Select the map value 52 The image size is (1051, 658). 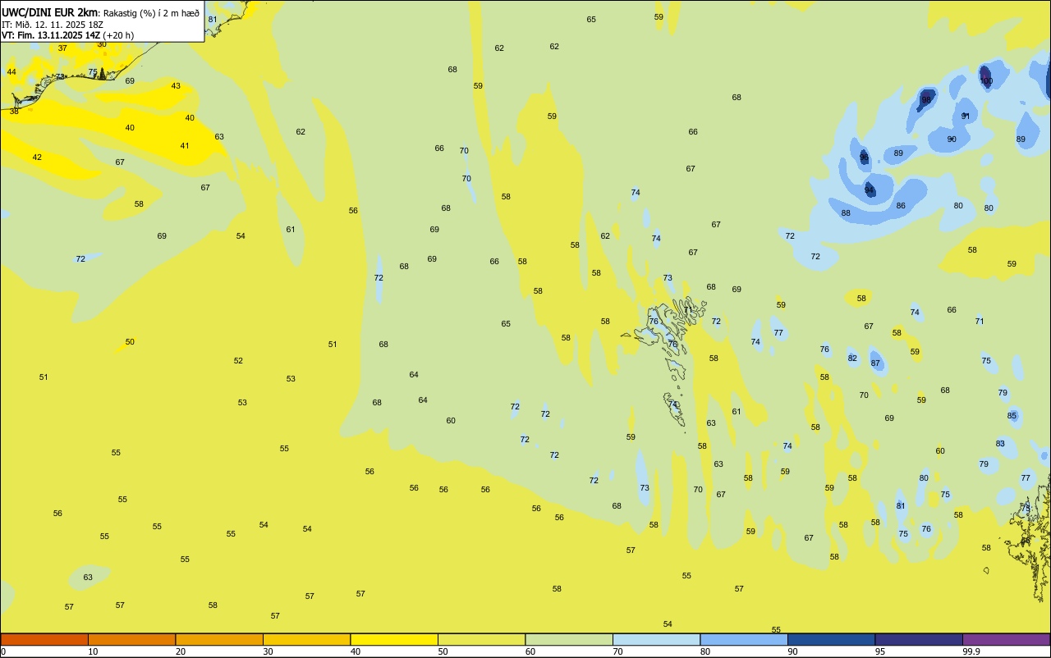(238, 361)
